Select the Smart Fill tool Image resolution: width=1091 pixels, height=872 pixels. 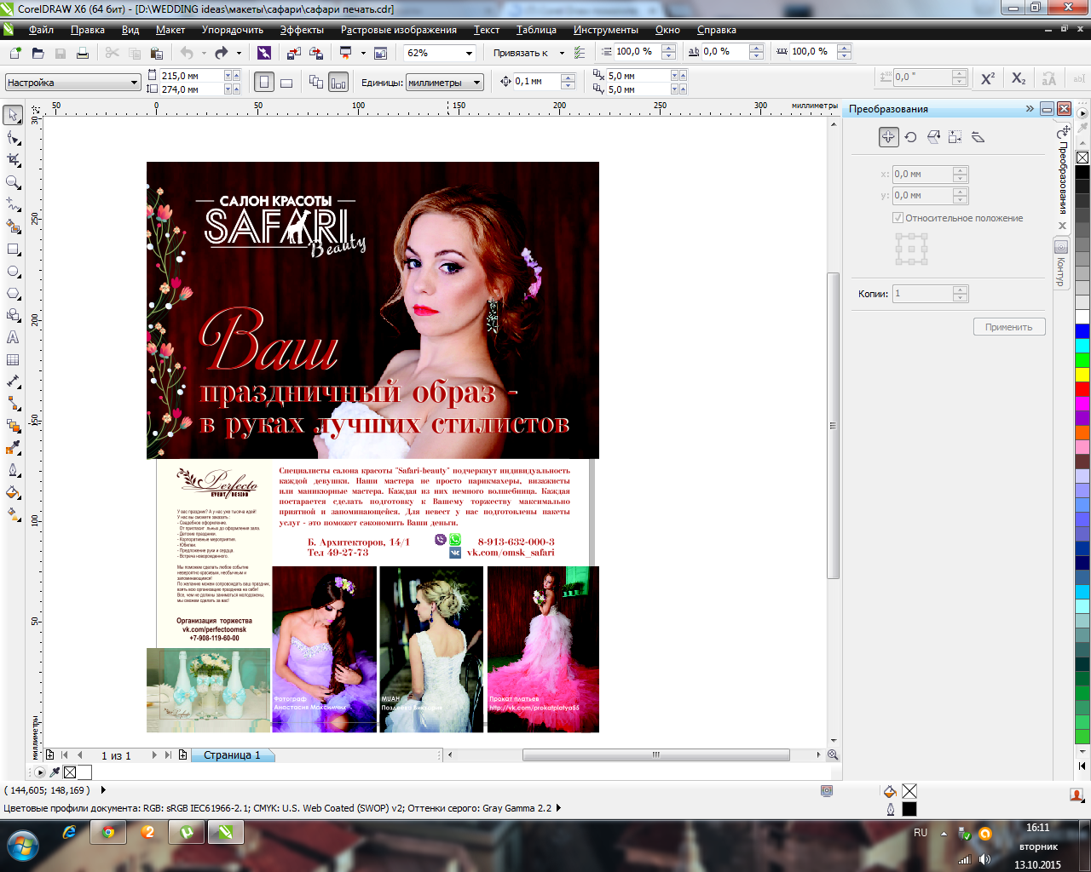(14, 226)
